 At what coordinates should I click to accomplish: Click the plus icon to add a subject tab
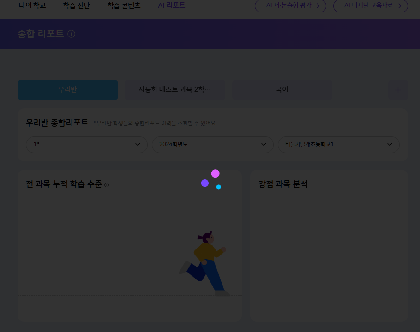[398, 90]
